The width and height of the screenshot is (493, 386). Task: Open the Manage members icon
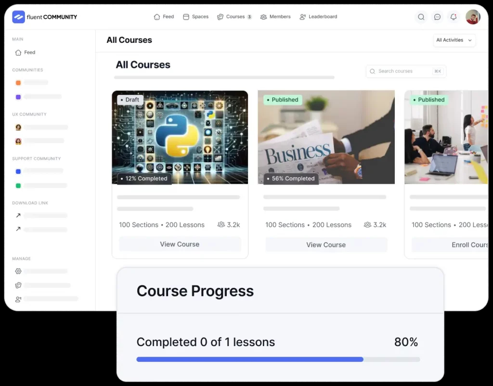point(18,299)
